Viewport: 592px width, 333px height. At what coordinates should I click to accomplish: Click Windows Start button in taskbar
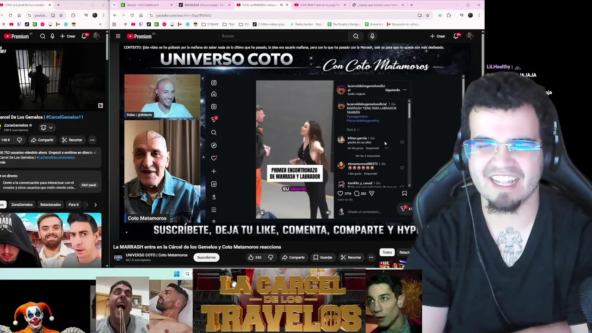coord(176,274)
